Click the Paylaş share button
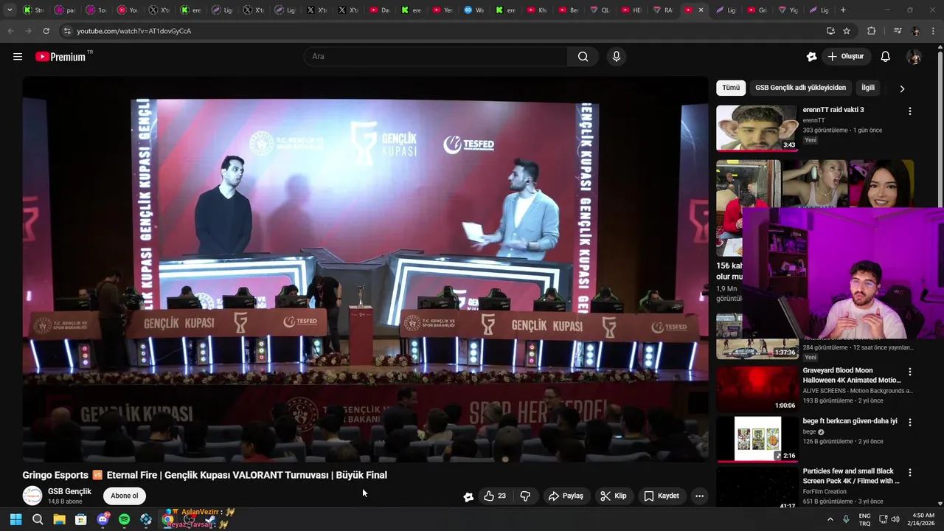The width and height of the screenshot is (944, 531). click(566, 496)
